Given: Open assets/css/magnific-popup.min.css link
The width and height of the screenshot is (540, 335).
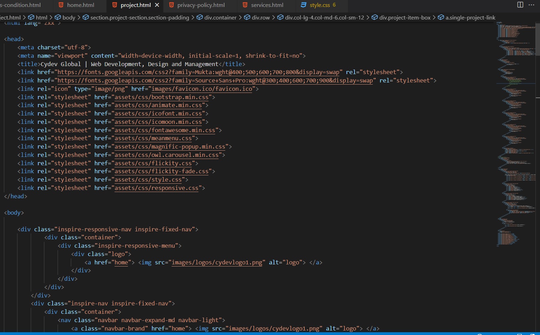Looking at the screenshot, I should [170, 147].
